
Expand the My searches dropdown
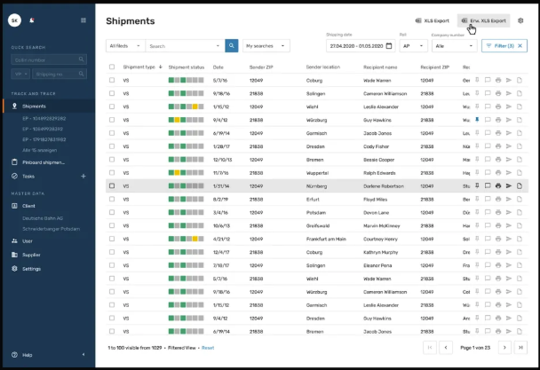pos(266,46)
